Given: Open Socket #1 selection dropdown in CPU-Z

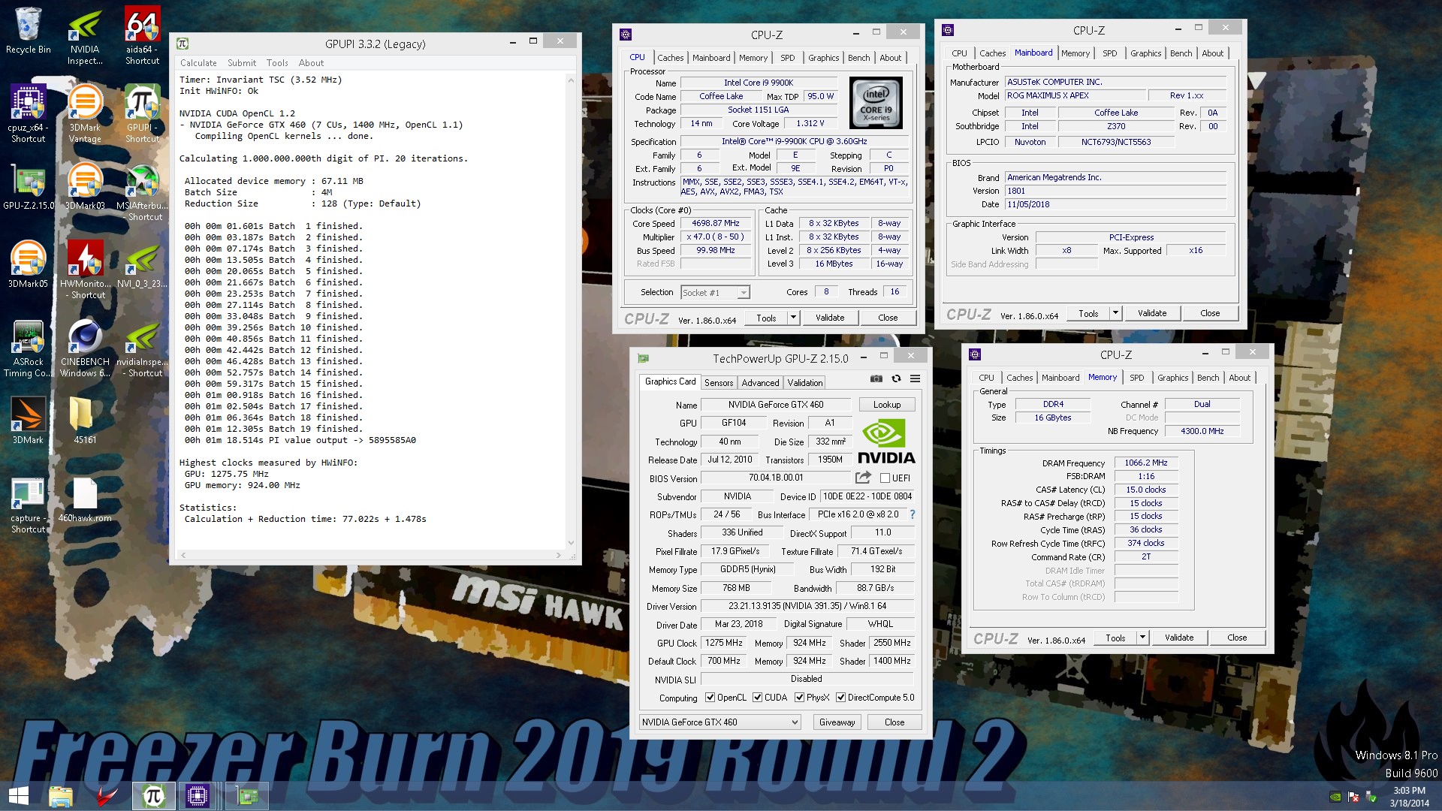Looking at the screenshot, I should (x=715, y=293).
